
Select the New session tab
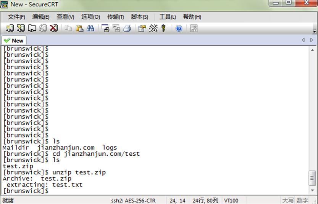14,40
